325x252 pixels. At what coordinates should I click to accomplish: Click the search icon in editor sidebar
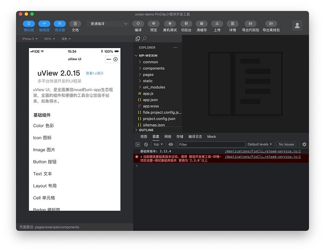click(144, 38)
